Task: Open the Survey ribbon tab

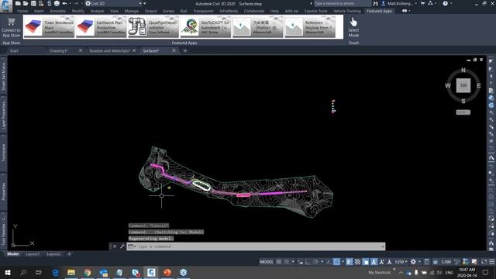Action: pos(168,11)
